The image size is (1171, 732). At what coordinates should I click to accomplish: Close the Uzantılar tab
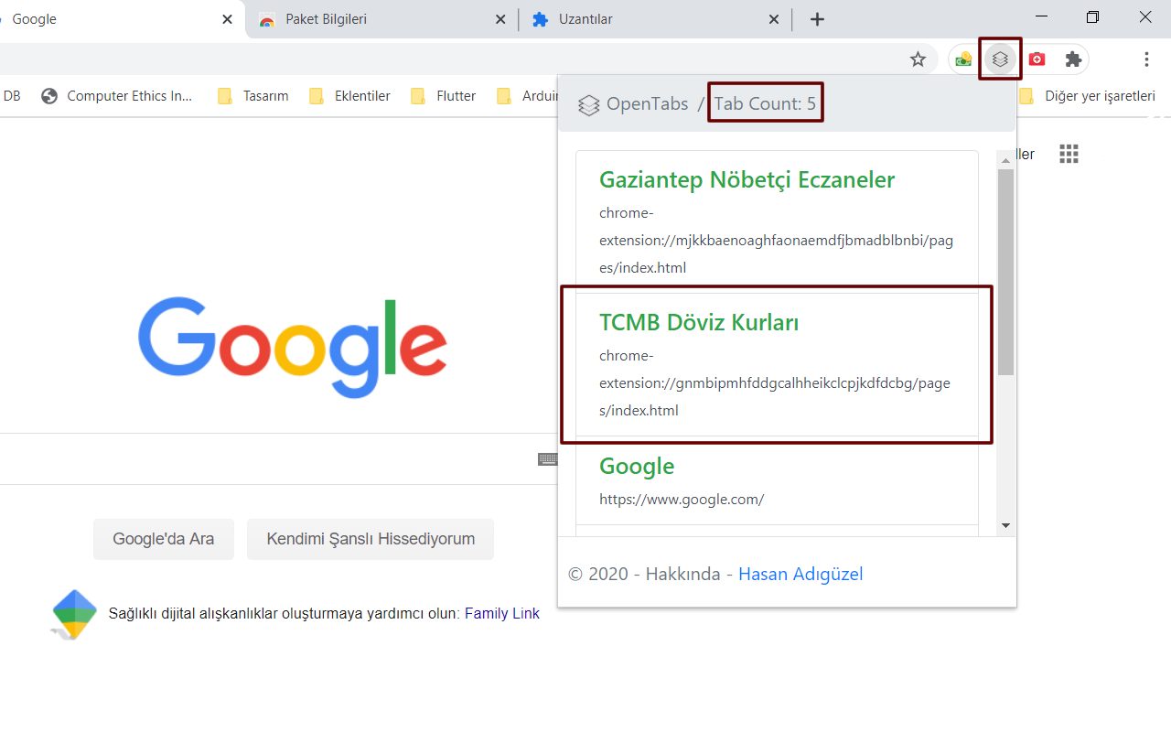(x=774, y=19)
